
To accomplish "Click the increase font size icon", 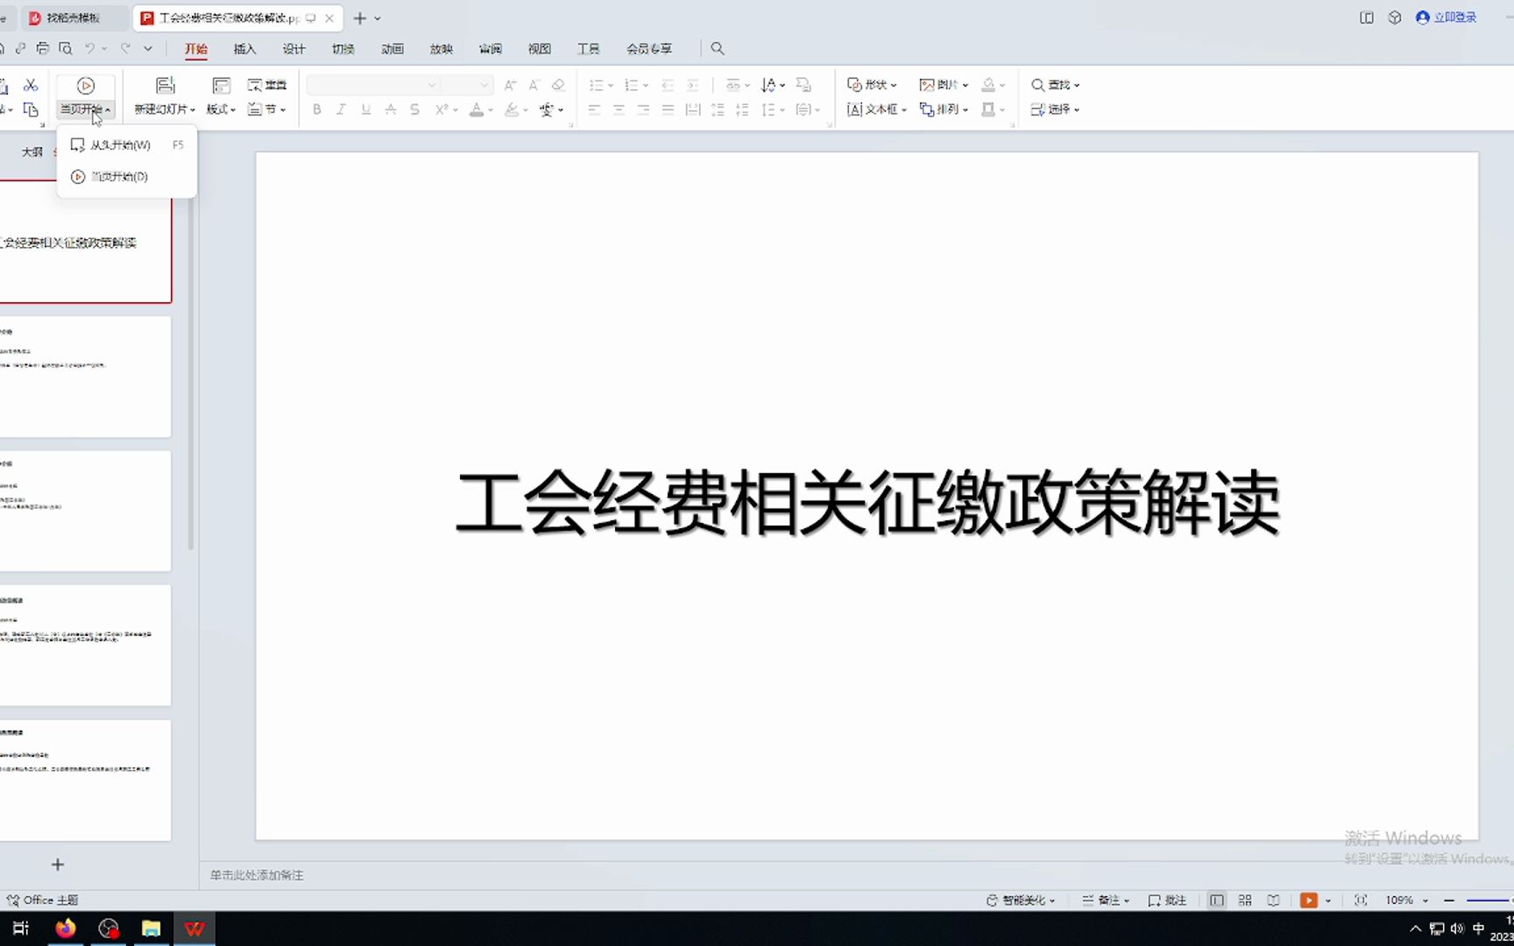I will pos(510,85).
